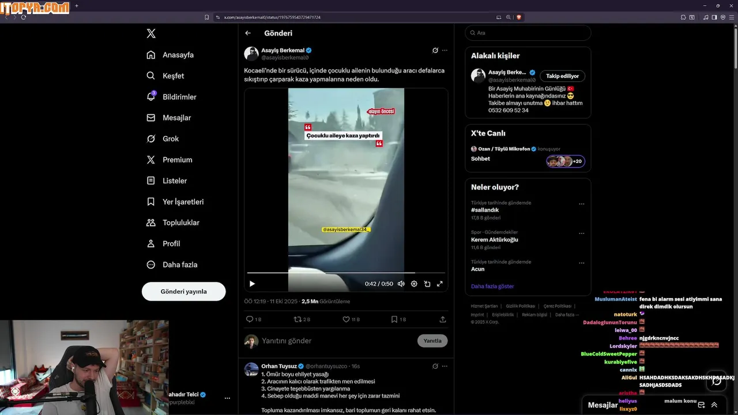738x415 pixels.
Task: Open video settings gear
Action: 414,284
